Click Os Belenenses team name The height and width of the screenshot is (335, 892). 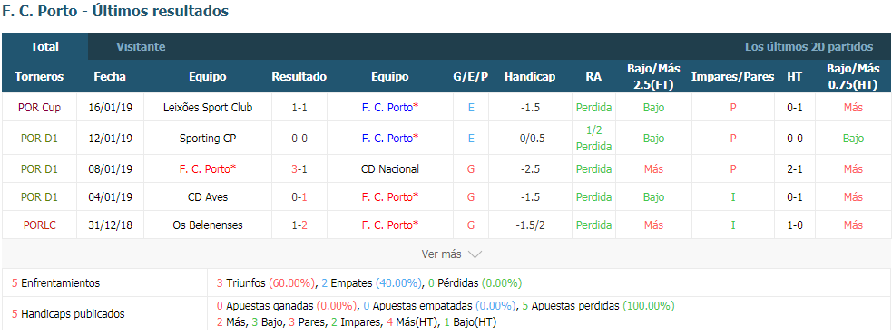pyautogui.click(x=208, y=225)
